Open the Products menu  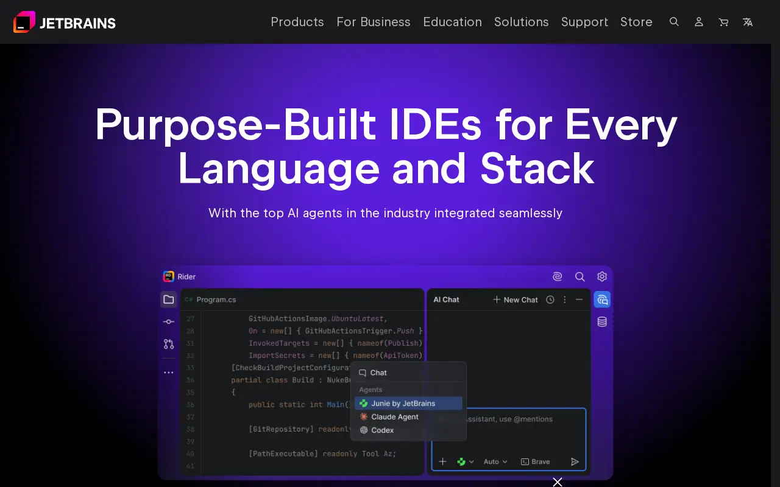pyautogui.click(x=297, y=22)
